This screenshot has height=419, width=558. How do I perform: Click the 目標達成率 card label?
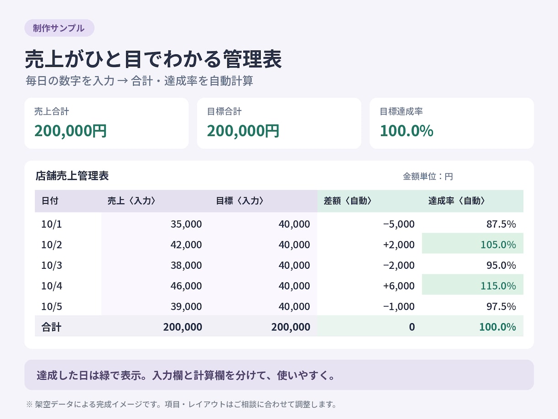[x=402, y=111]
